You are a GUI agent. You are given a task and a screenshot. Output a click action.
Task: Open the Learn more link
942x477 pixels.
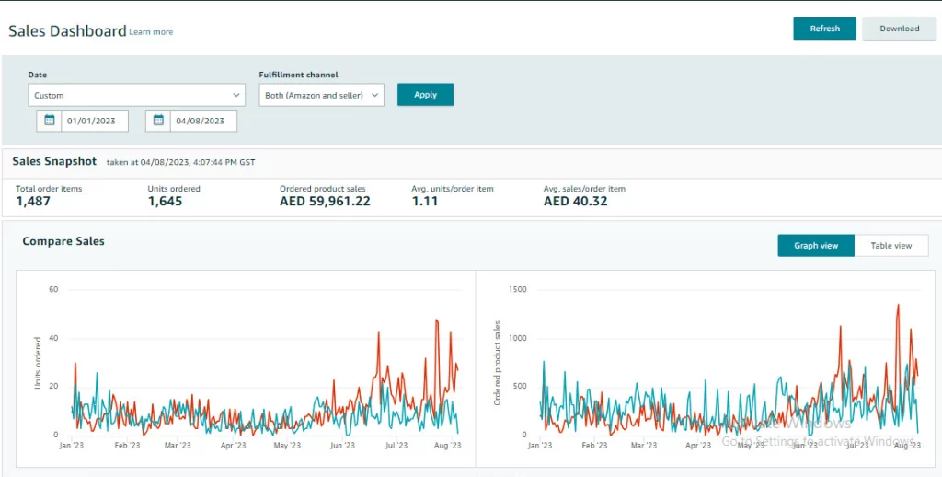(x=151, y=32)
